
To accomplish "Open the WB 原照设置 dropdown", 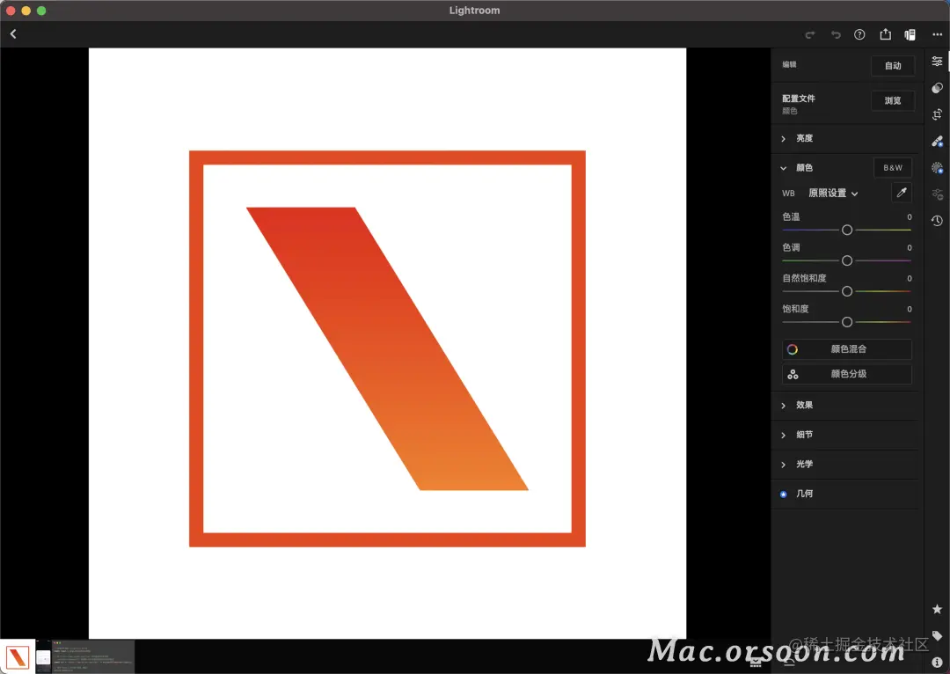I will 833,193.
